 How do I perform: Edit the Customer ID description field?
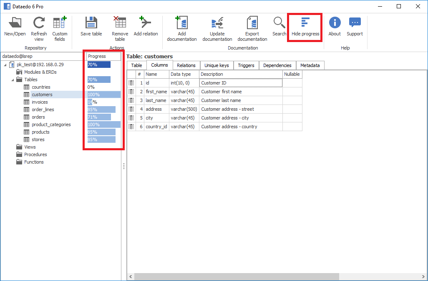[x=241, y=83]
